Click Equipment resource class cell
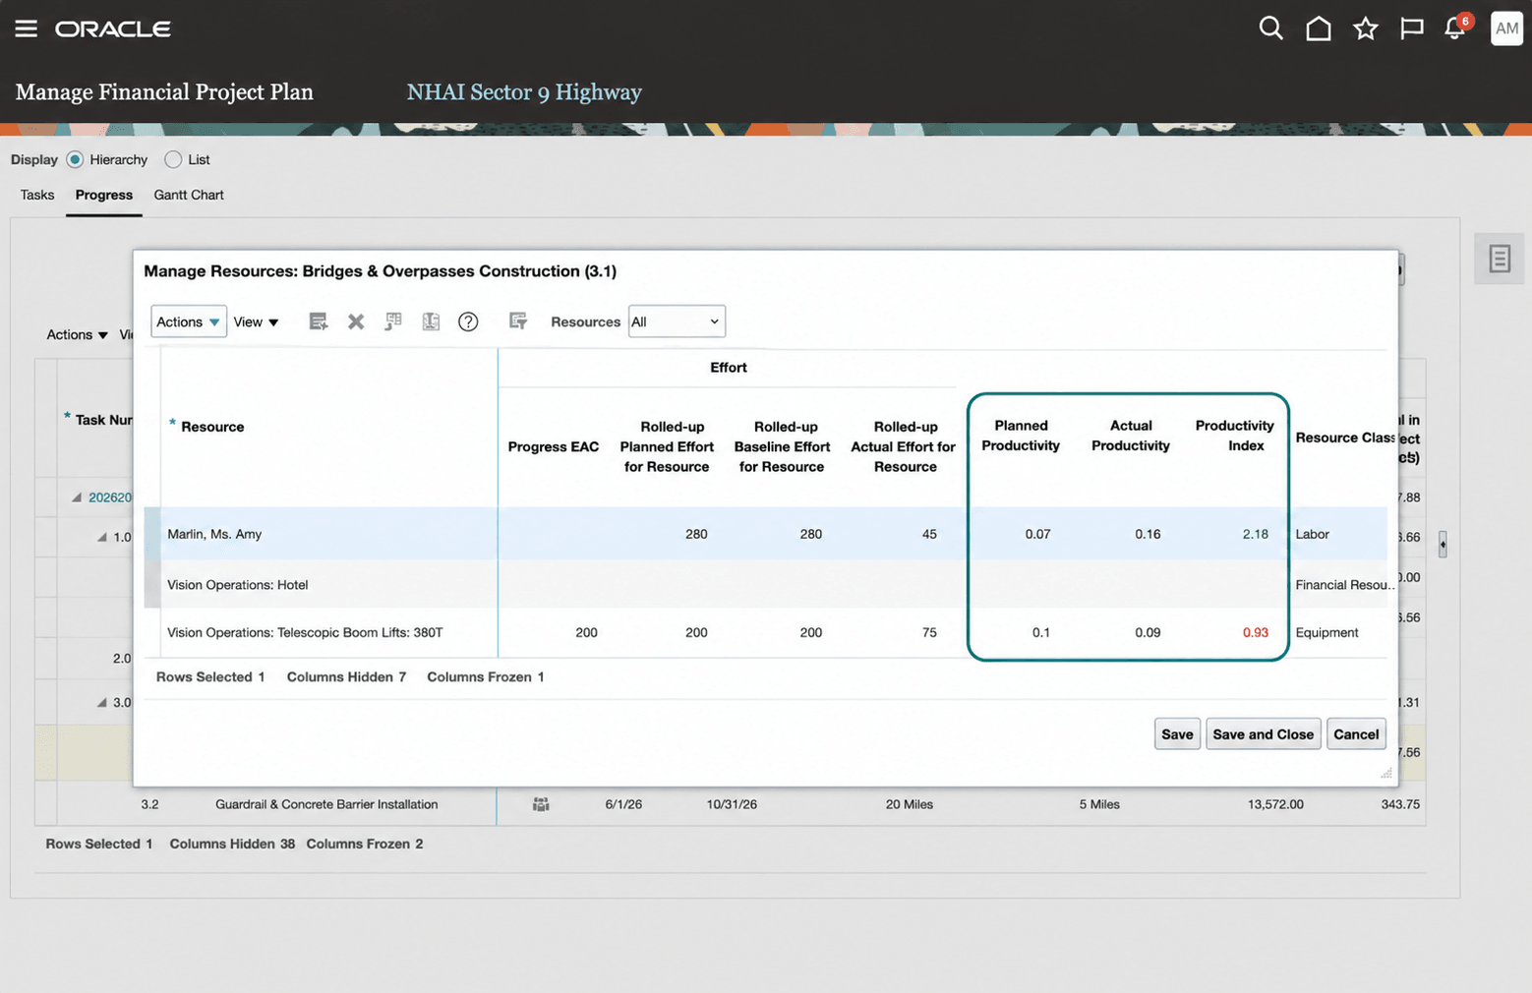 1326,632
